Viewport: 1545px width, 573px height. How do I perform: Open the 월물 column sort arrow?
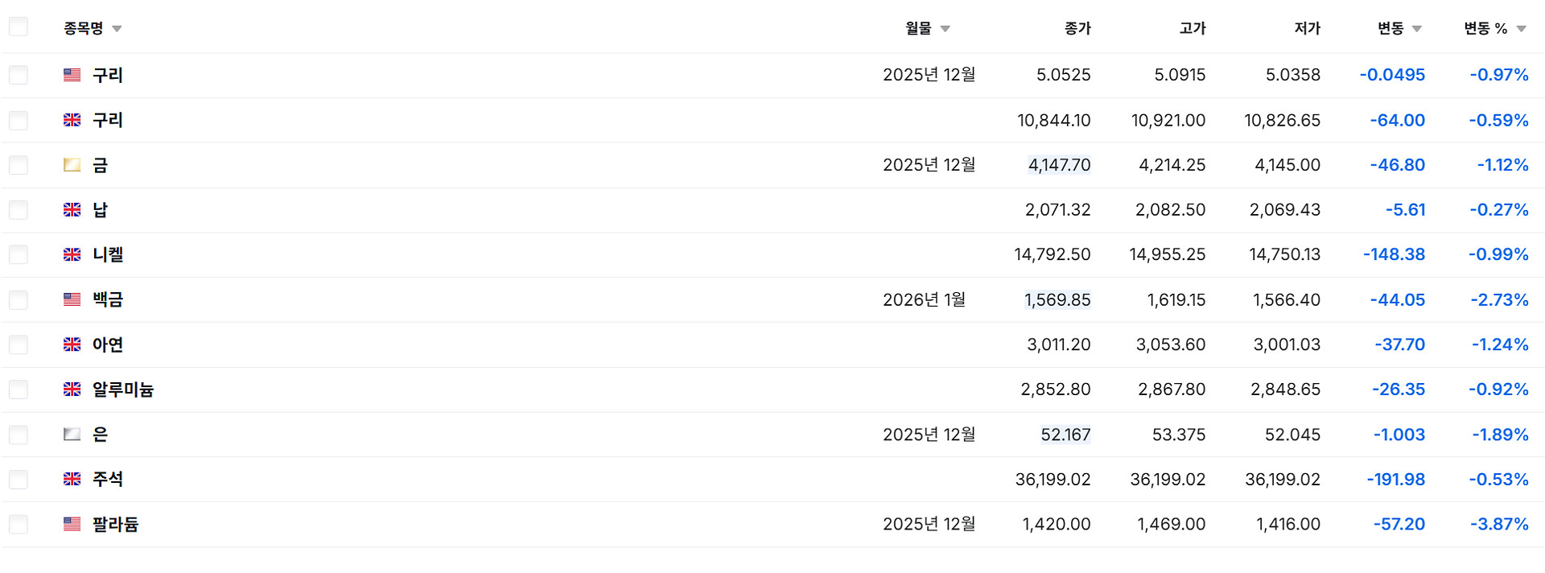coord(945,29)
